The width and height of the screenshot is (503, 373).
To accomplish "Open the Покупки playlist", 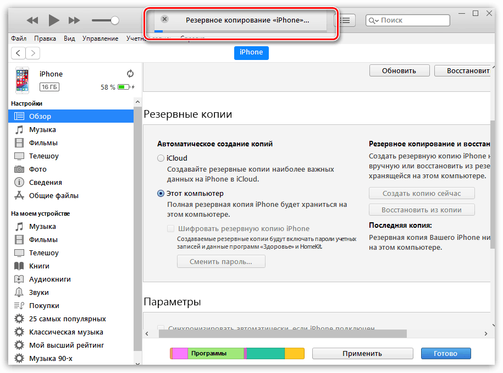I will coord(71,305).
